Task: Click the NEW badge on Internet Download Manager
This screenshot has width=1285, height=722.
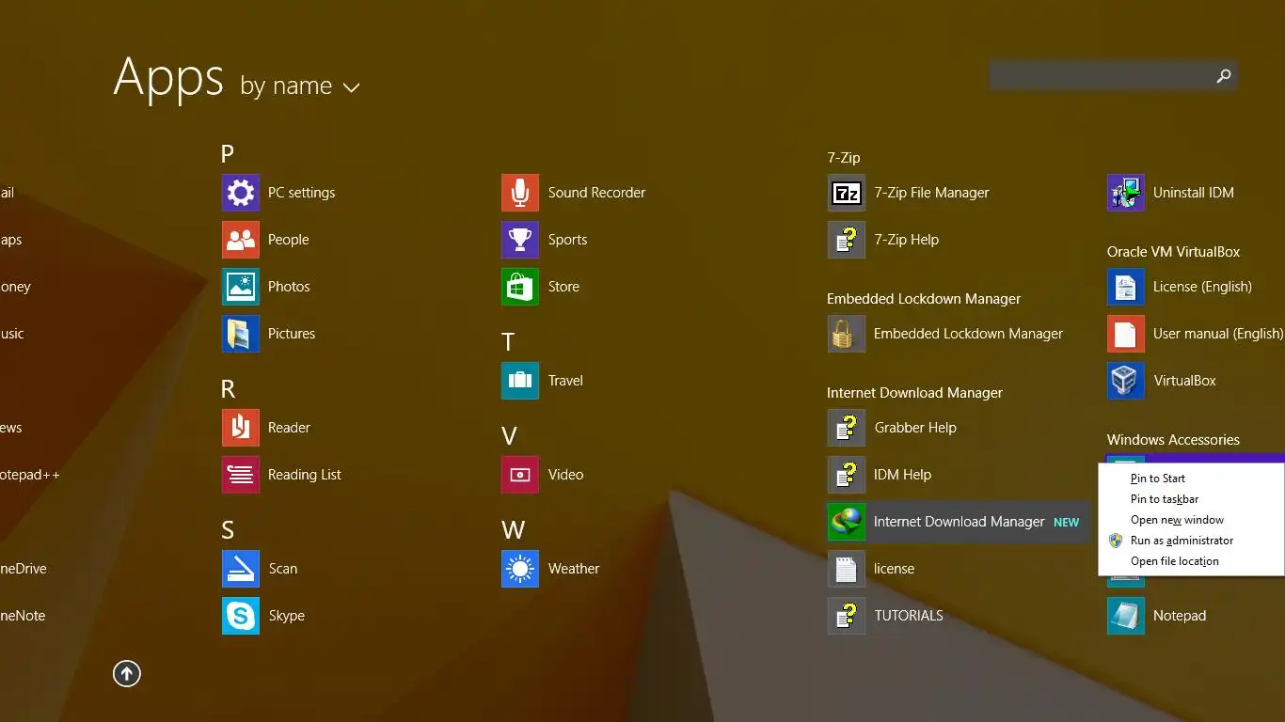Action: [1066, 523]
